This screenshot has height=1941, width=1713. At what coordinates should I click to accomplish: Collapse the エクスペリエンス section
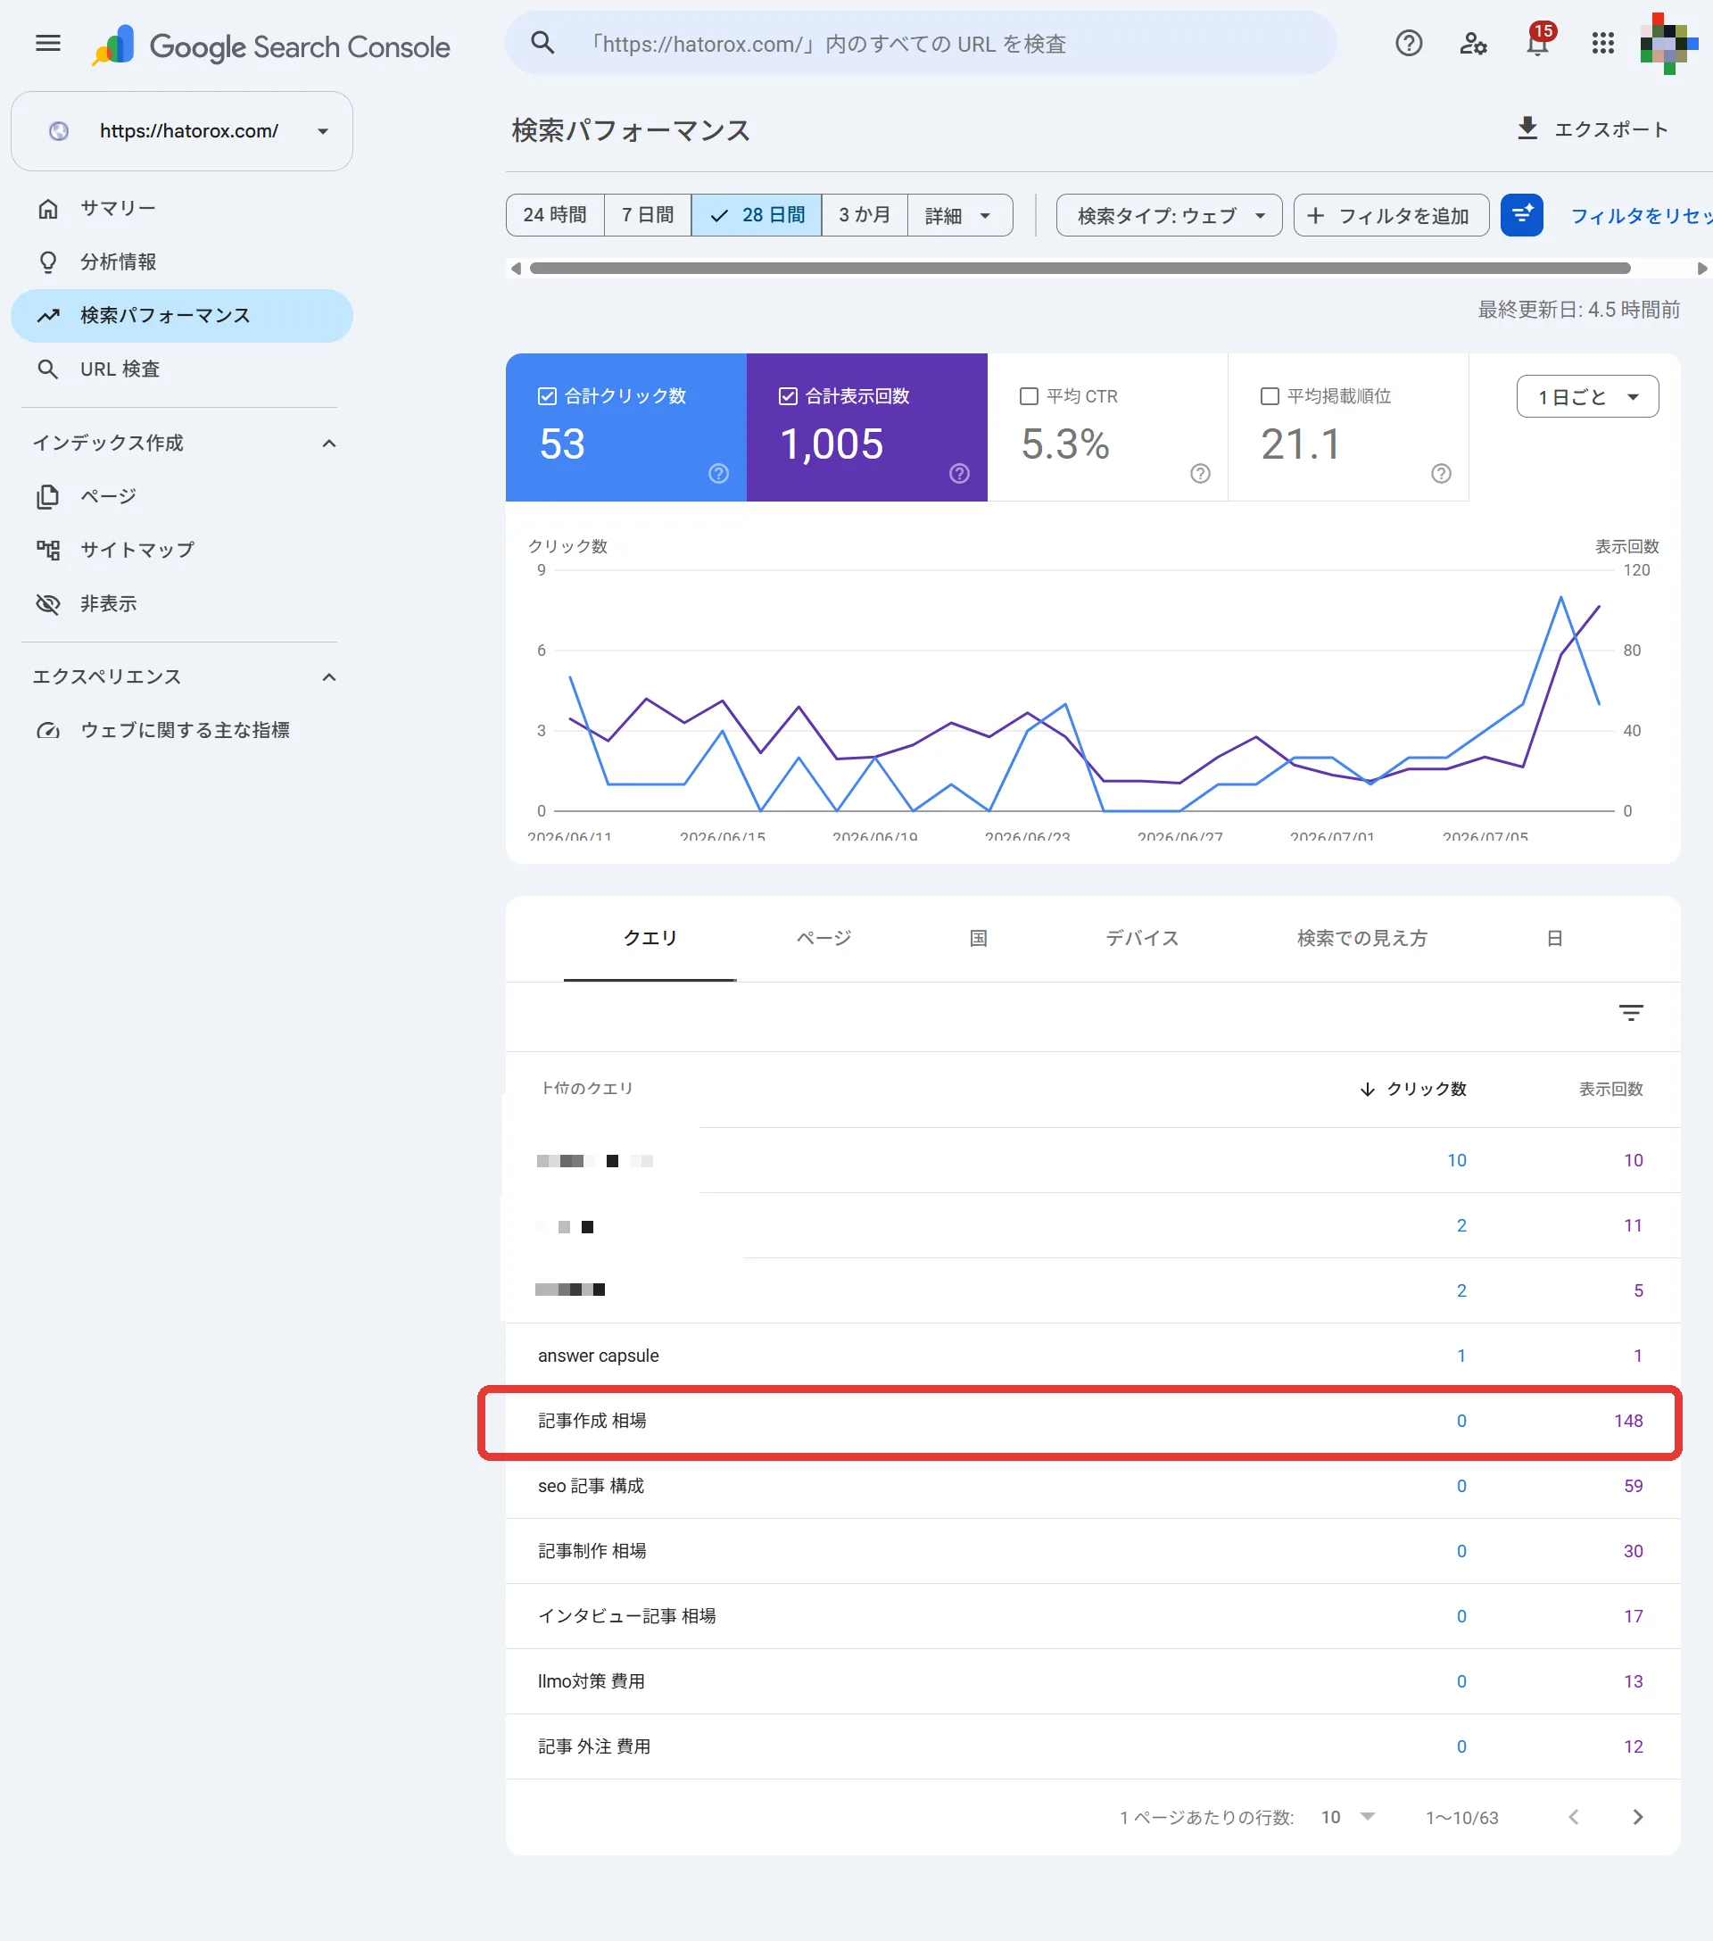328,677
